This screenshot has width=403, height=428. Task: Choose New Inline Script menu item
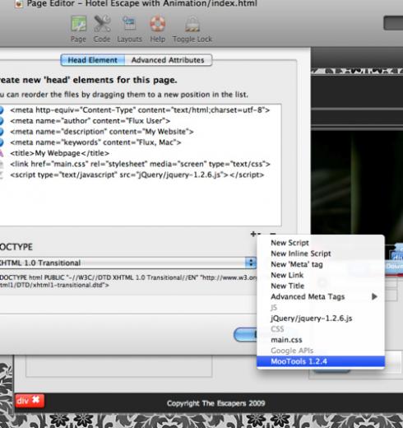point(321,254)
